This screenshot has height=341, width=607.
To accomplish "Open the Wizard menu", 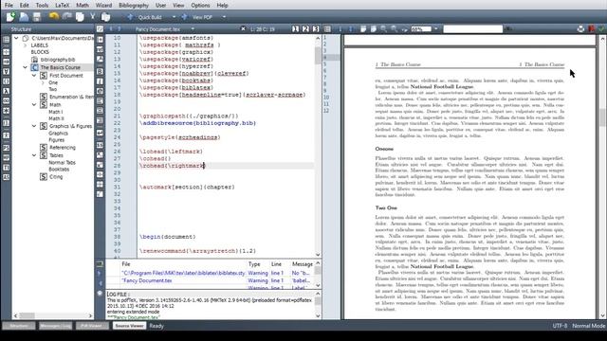I will click(103, 5).
